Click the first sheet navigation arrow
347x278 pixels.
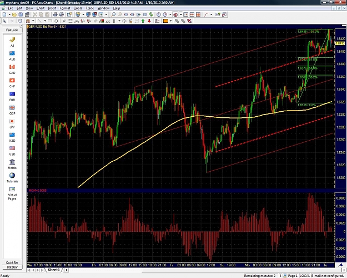tap(29, 270)
